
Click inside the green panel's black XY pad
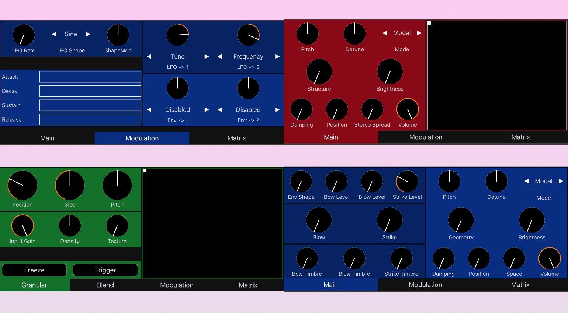pyautogui.click(x=212, y=224)
